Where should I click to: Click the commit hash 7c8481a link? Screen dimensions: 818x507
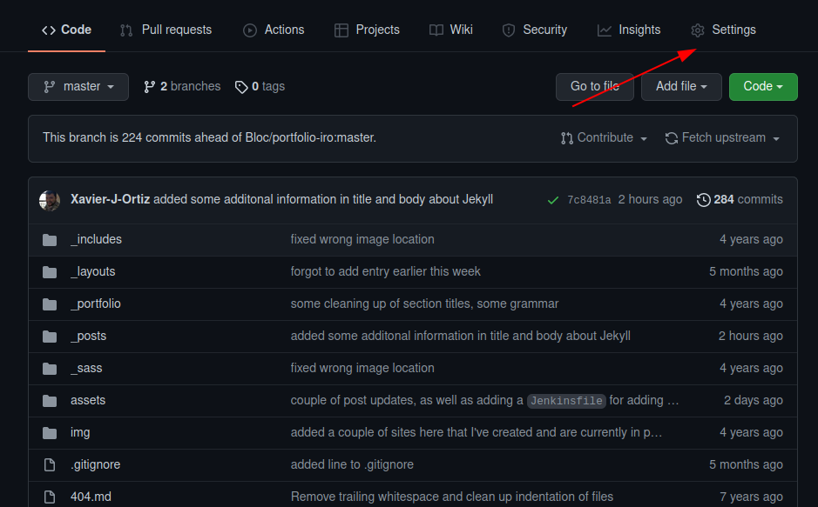591,199
